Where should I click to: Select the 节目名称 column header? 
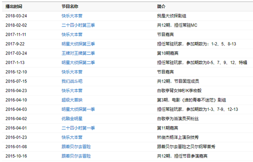coord(70,6)
